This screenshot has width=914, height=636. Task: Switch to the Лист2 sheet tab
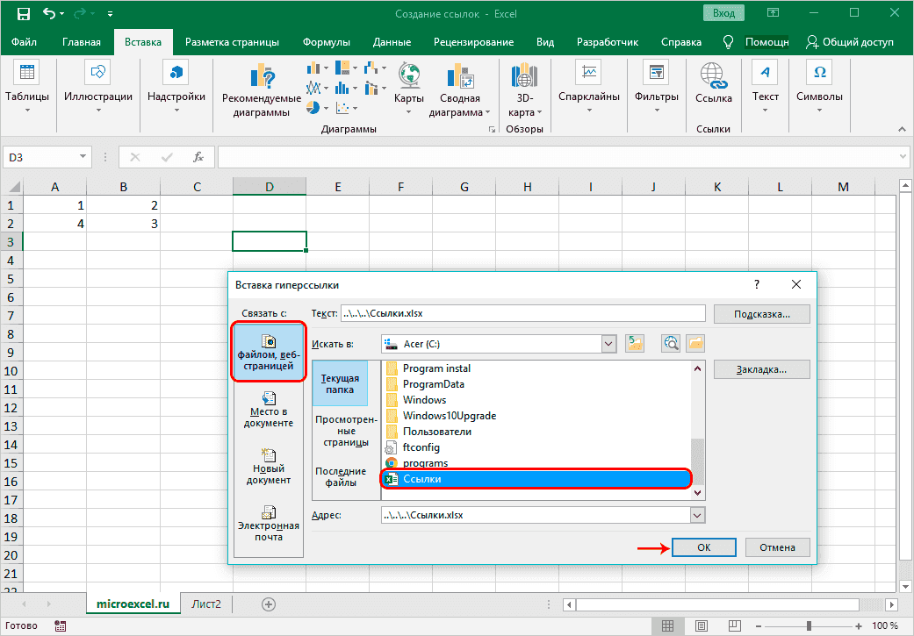tap(207, 604)
